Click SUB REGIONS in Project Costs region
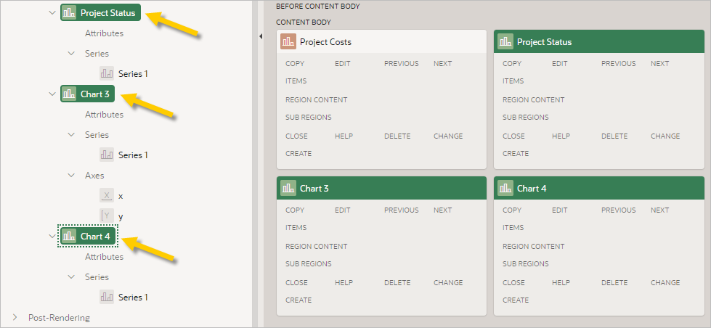The width and height of the screenshot is (711, 328). coord(309,117)
